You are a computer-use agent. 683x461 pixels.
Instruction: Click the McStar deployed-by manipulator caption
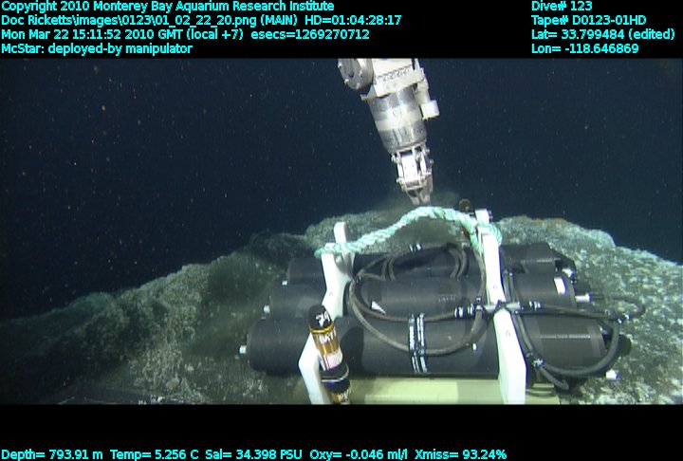click(x=97, y=48)
